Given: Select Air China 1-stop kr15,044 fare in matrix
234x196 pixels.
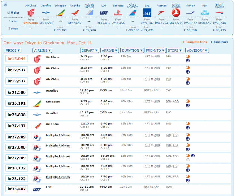Looking at the screenshot, I should coord(31,23).
